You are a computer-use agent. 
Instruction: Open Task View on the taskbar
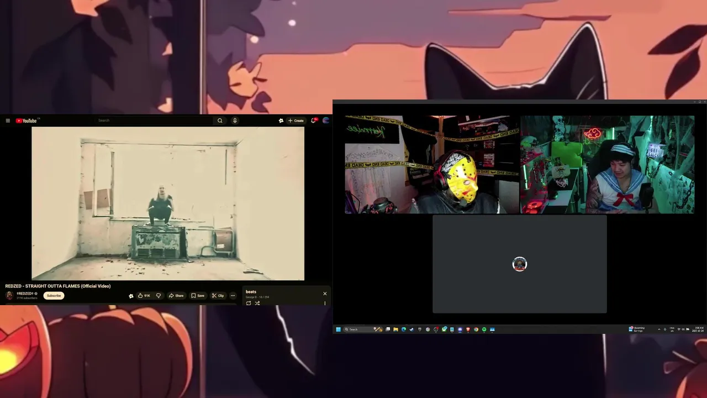pyautogui.click(x=388, y=329)
